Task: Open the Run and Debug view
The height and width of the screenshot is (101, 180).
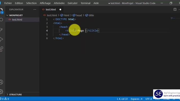Action: click(x=1, y=39)
